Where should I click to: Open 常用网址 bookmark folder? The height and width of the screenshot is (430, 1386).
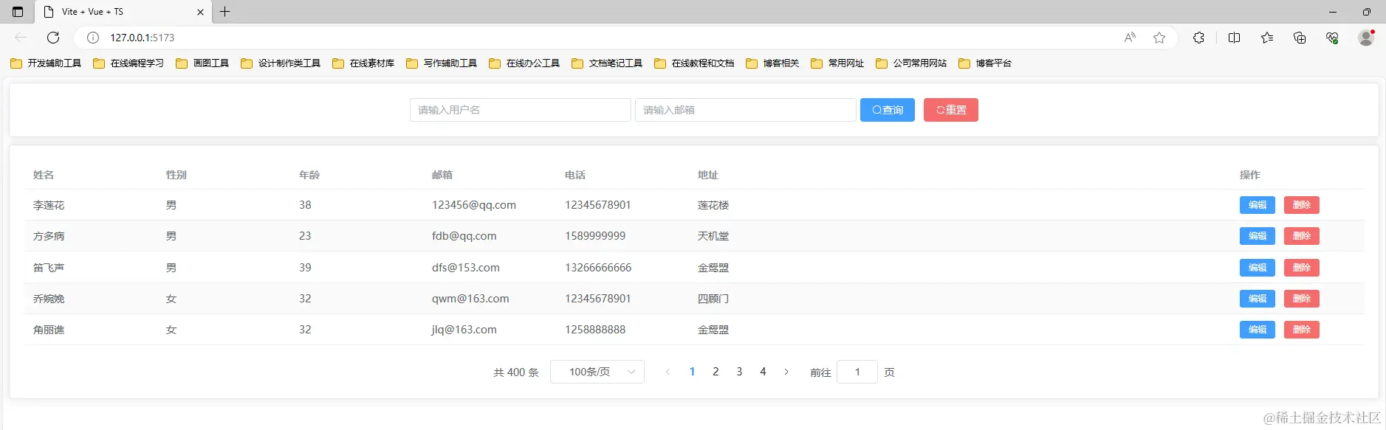[837, 63]
